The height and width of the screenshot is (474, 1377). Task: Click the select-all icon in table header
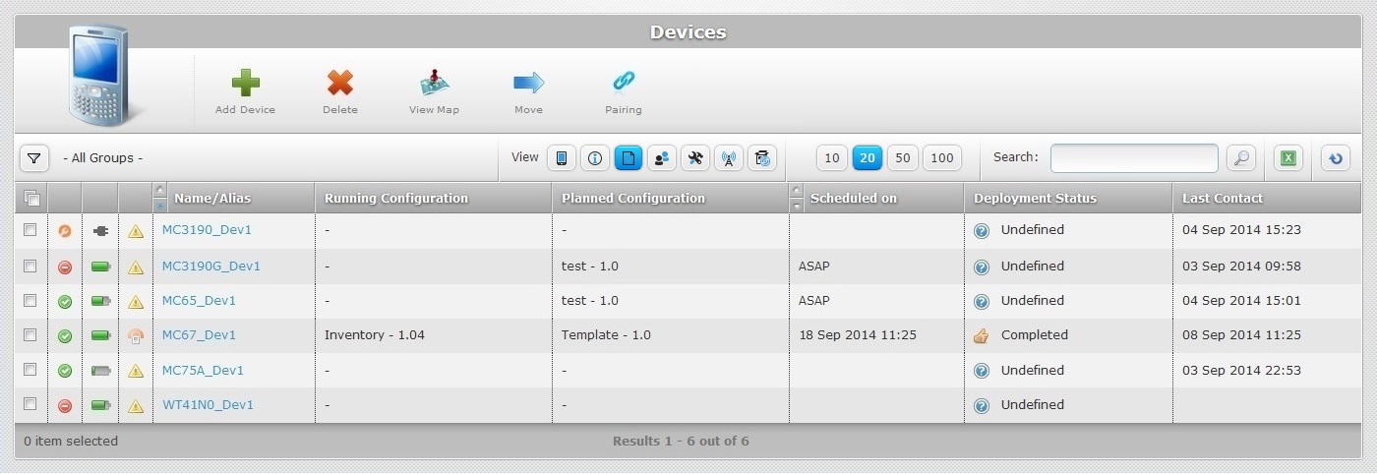pos(31,199)
